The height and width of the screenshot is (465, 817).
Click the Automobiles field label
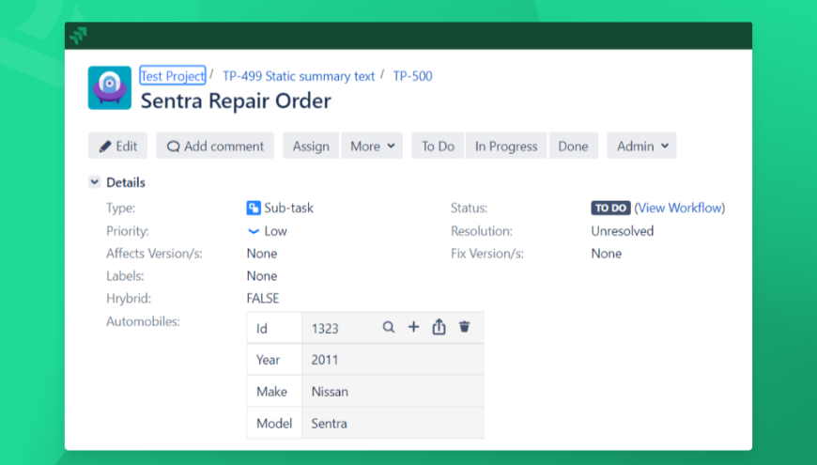pos(143,321)
